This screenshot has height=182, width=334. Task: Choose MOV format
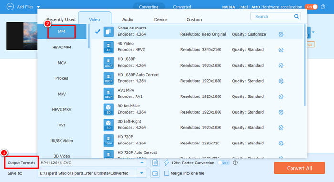62,63
